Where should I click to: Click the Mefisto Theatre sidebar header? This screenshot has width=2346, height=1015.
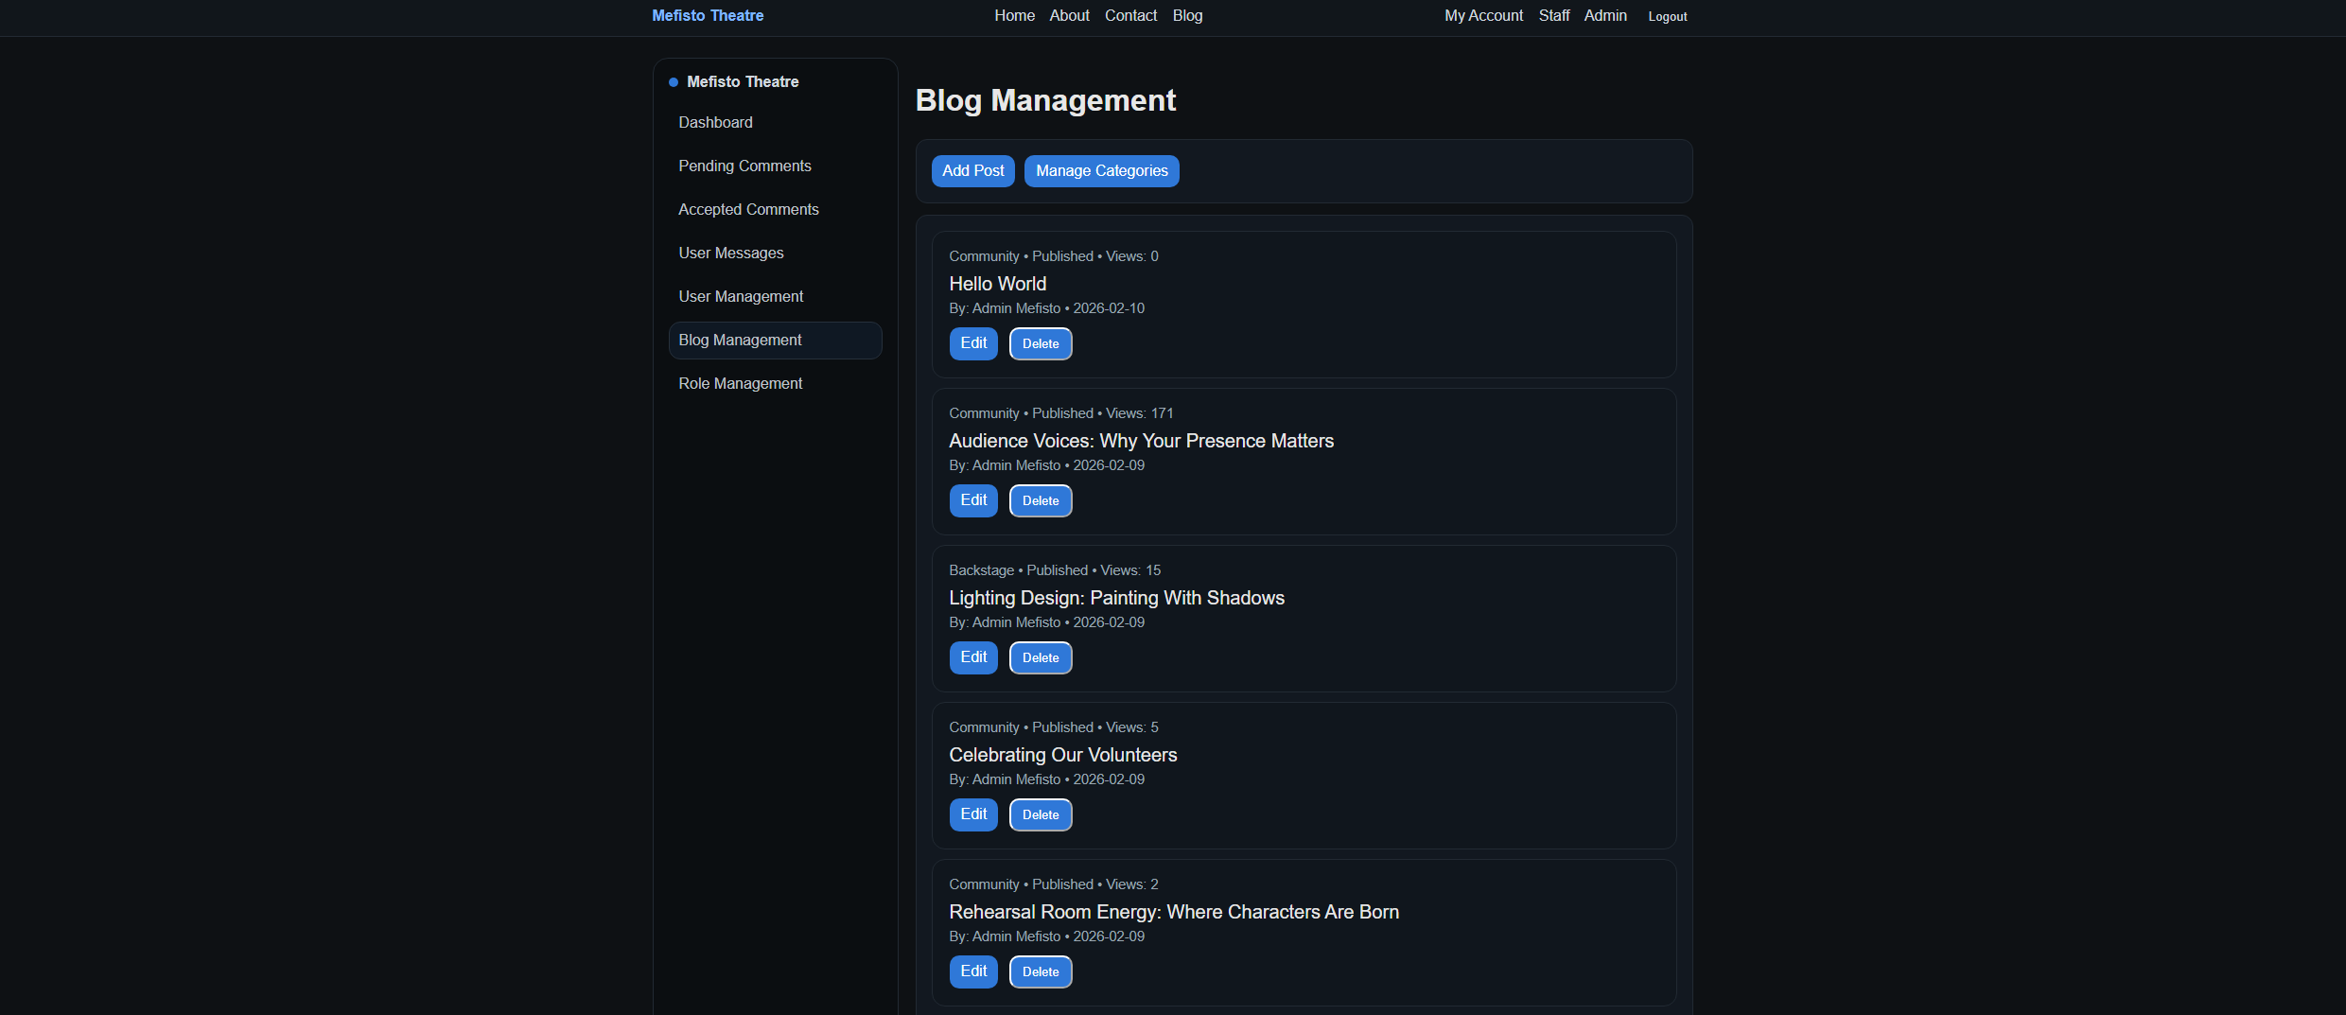pos(742,81)
